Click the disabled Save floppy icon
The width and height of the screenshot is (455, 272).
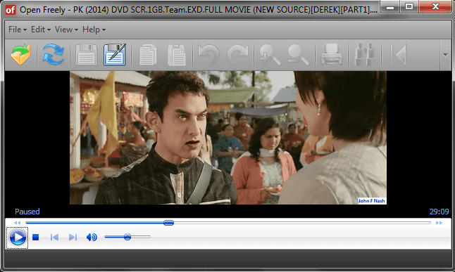point(86,54)
